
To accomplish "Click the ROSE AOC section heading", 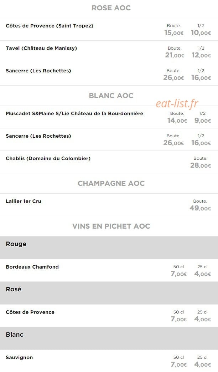I will [111, 8].
